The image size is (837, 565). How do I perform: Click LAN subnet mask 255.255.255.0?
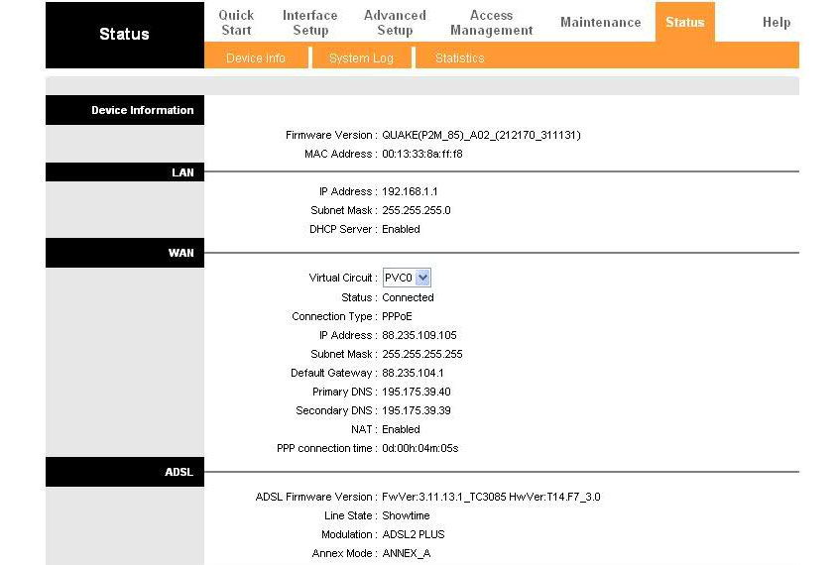pos(417,210)
